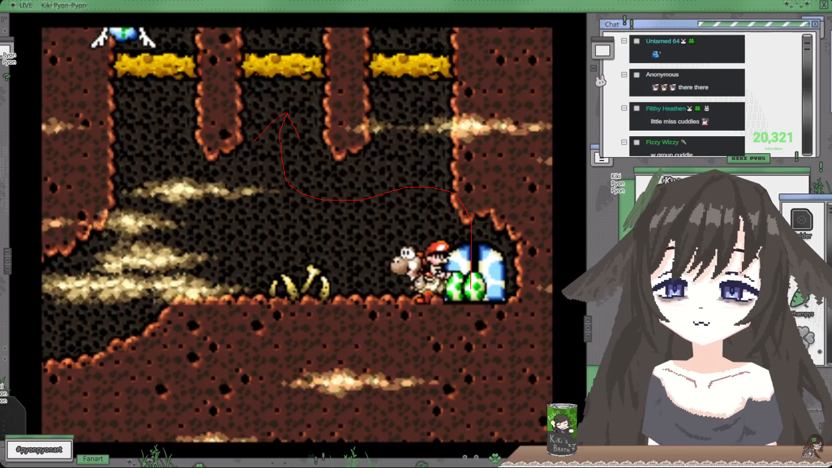This screenshot has height=468, width=832.
Task: Tick the checkbox beside Fizzy Wizzy
Action: 637,143
